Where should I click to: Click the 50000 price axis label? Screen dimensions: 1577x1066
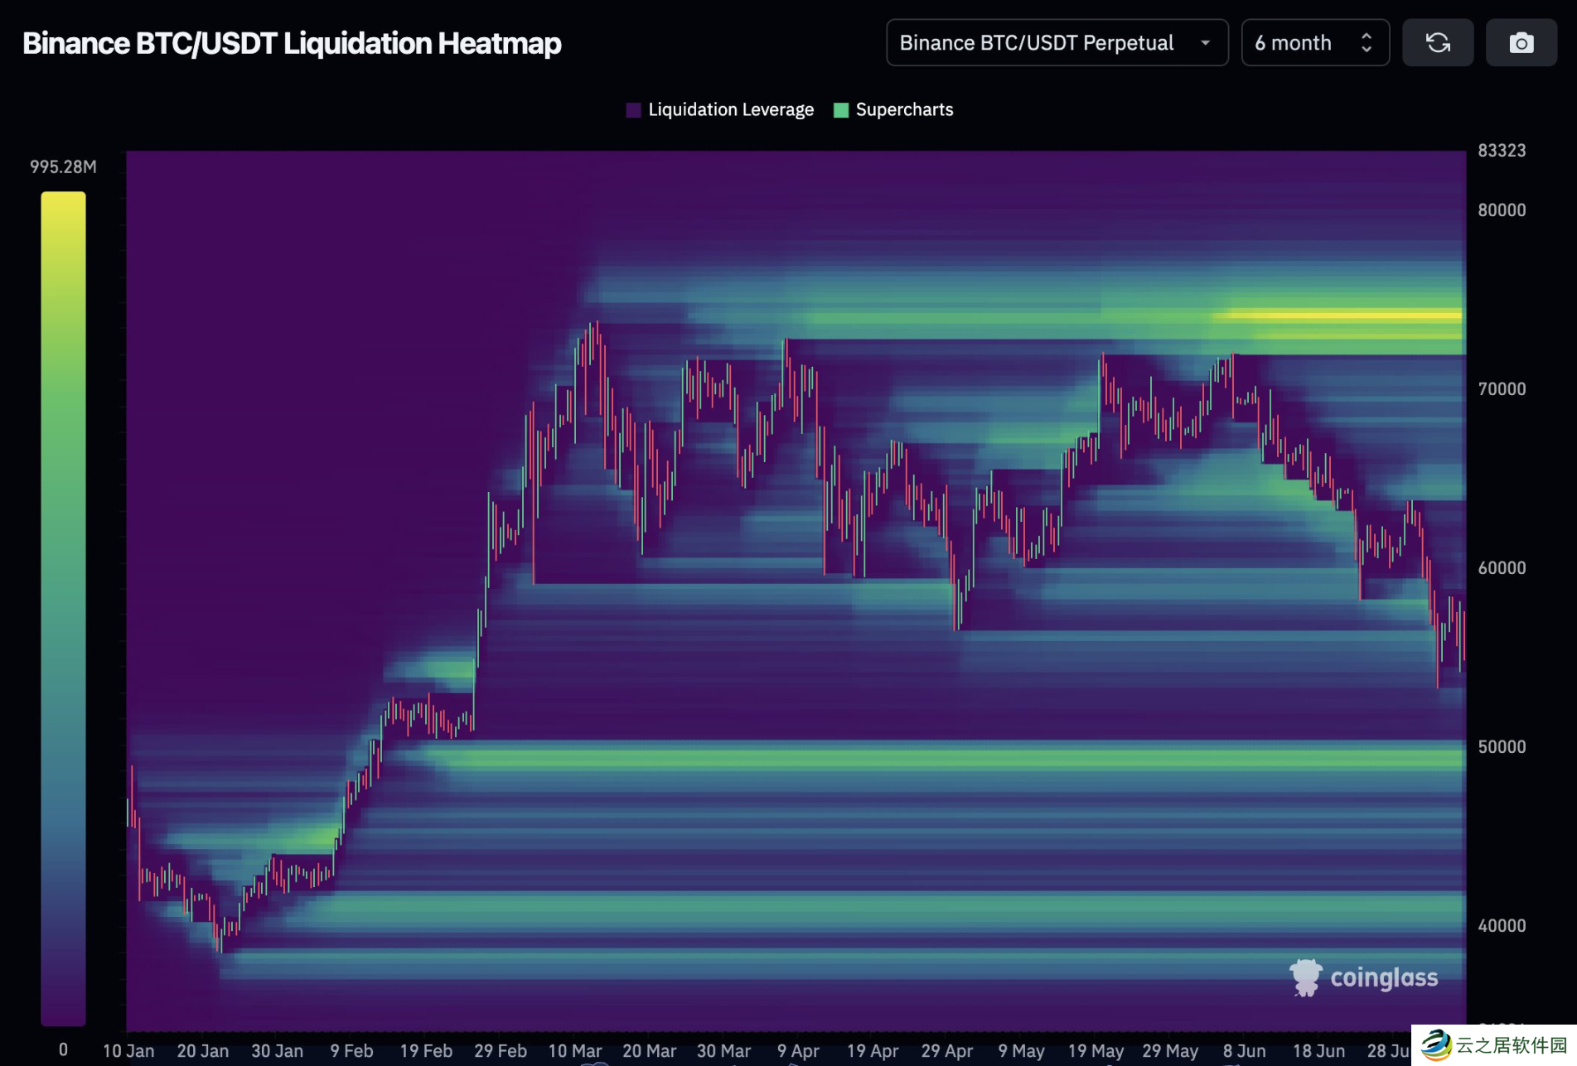pos(1502,747)
